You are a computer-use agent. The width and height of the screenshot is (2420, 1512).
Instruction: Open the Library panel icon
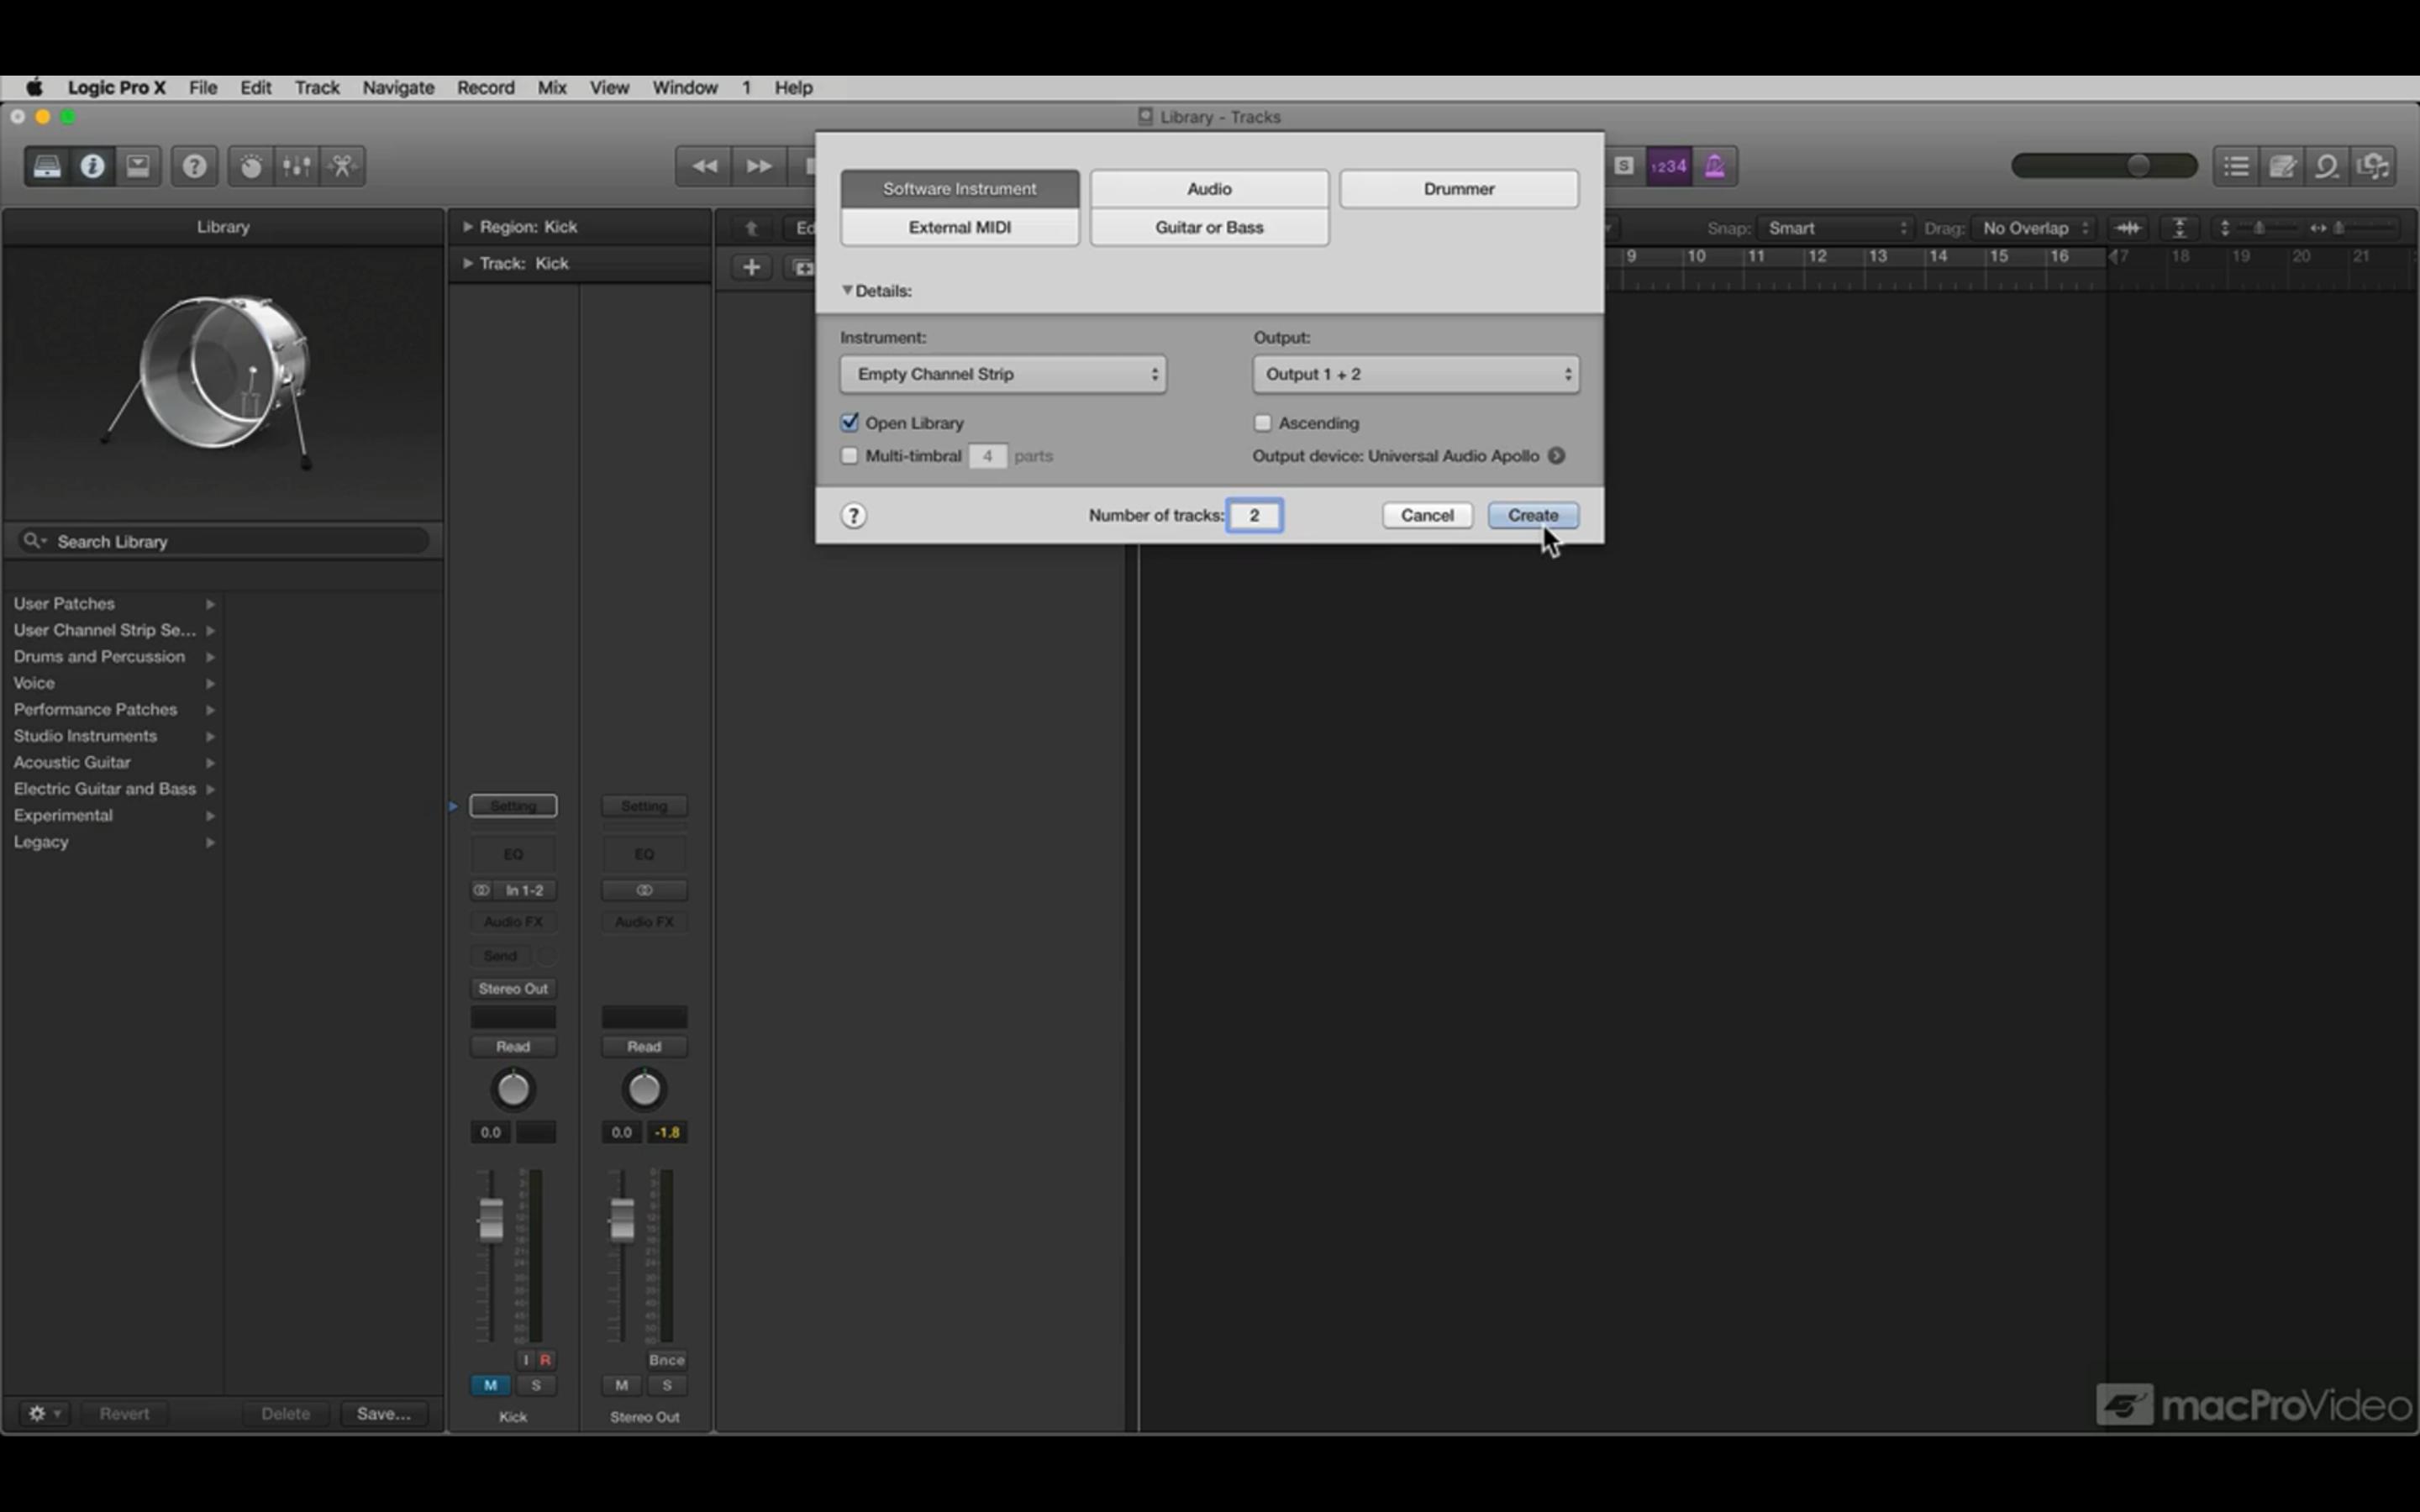pyautogui.click(x=47, y=166)
